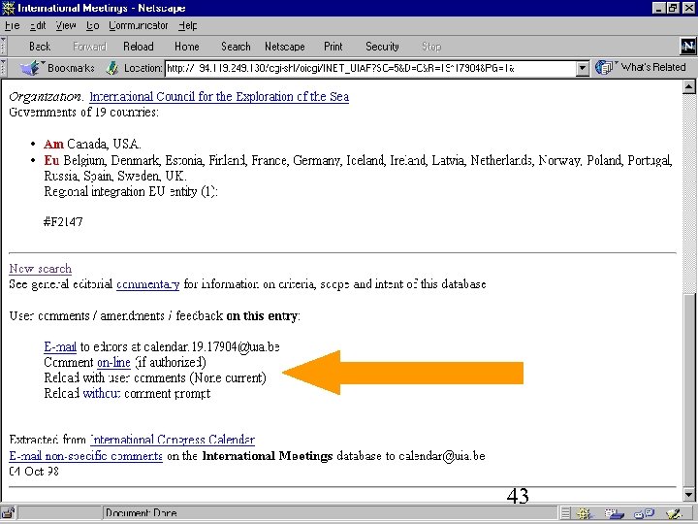Click E-mail non-specific comments link
The height and width of the screenshot is (524, 698).
point(86,456)
